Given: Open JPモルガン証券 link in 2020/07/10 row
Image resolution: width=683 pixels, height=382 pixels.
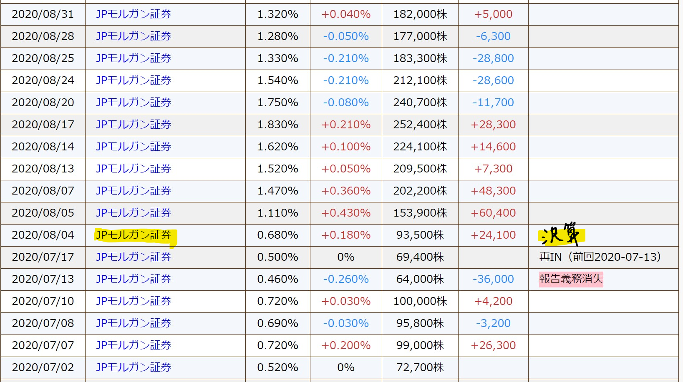Looking at the screenshot, I should tap(134, 301).
